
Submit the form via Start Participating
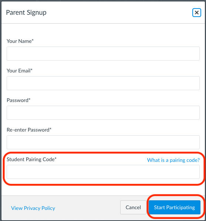[175, 207]
